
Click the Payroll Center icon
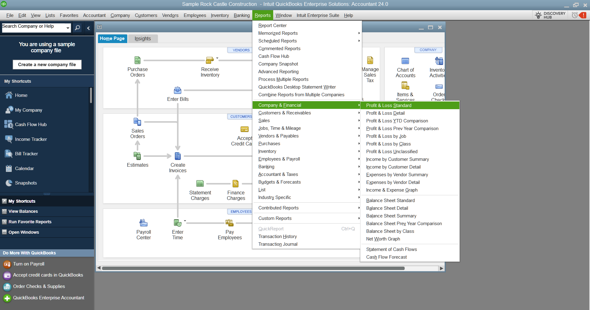[x=144, y=223]
